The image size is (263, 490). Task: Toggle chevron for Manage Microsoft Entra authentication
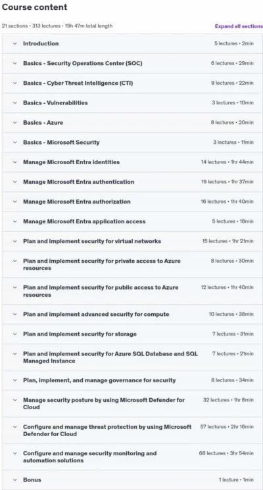[14, 182]
